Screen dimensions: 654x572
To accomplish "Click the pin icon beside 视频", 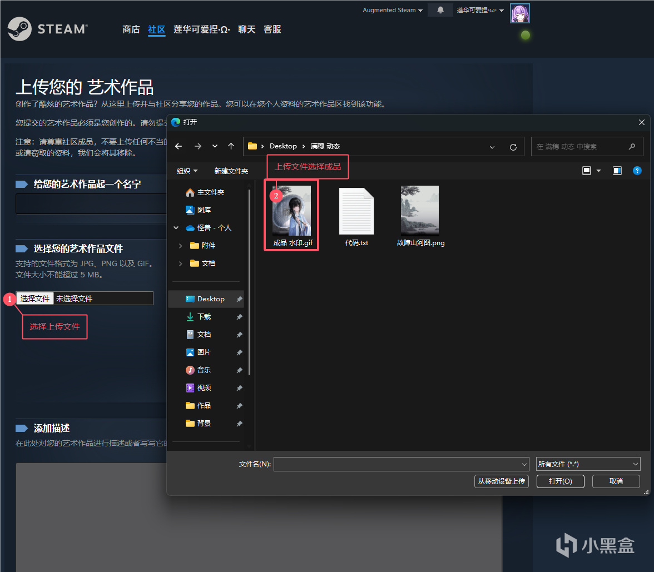I will [x=239, y=388].
